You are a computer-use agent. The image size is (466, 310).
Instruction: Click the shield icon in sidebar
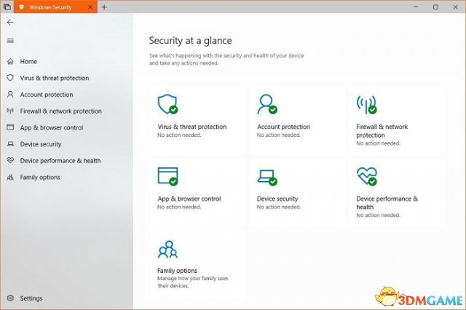point(10,78)
